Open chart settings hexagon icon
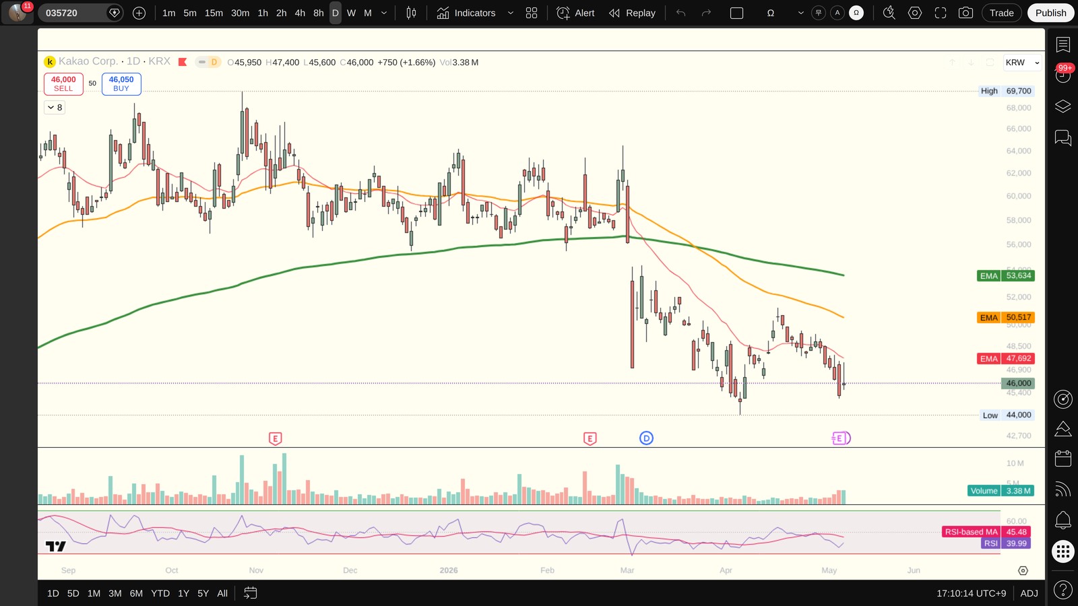 (914, 13)
